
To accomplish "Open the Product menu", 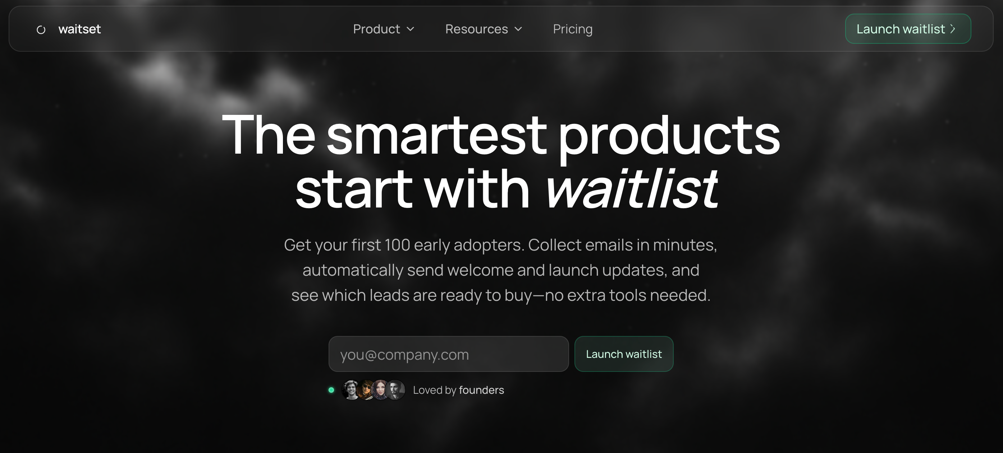I will pyautogui.click(x=384, y=29).
